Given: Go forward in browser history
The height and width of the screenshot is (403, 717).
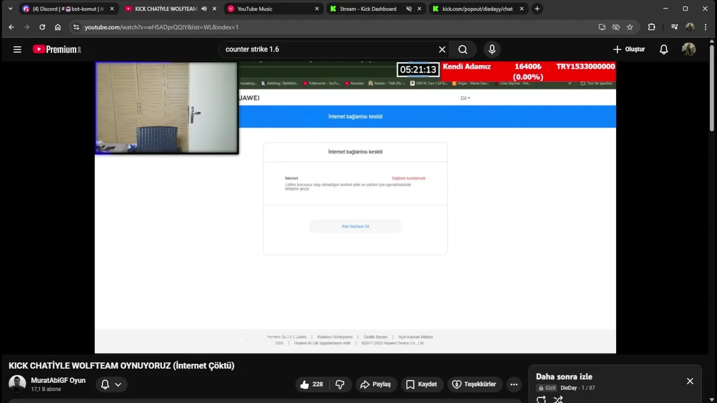Looking at the screenshot, I should [x=26, y=27].
